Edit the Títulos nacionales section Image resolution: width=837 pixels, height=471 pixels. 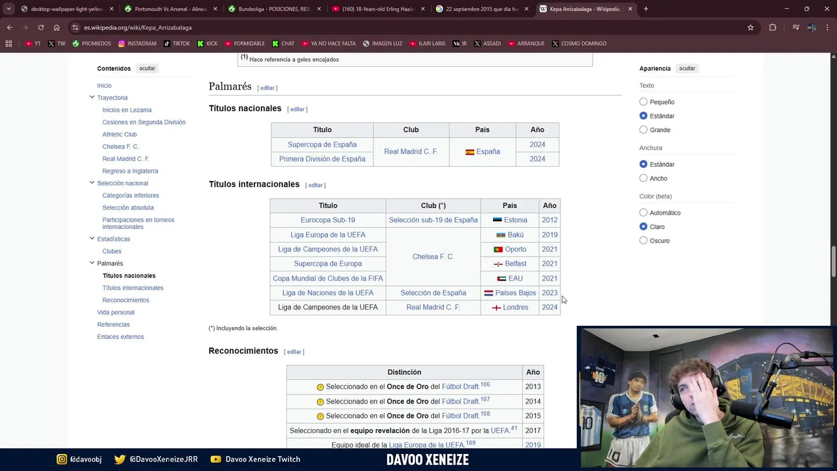[x=298, y=109]
